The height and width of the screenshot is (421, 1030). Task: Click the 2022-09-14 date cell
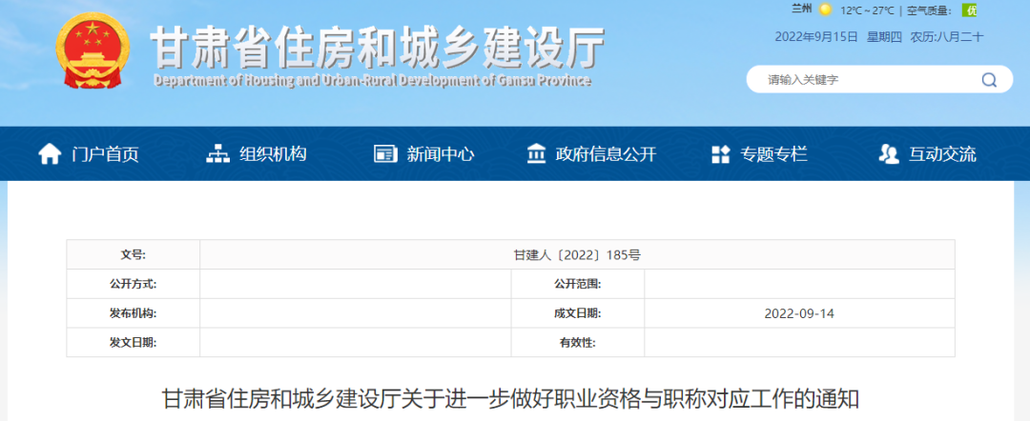(x=799, y=312)
